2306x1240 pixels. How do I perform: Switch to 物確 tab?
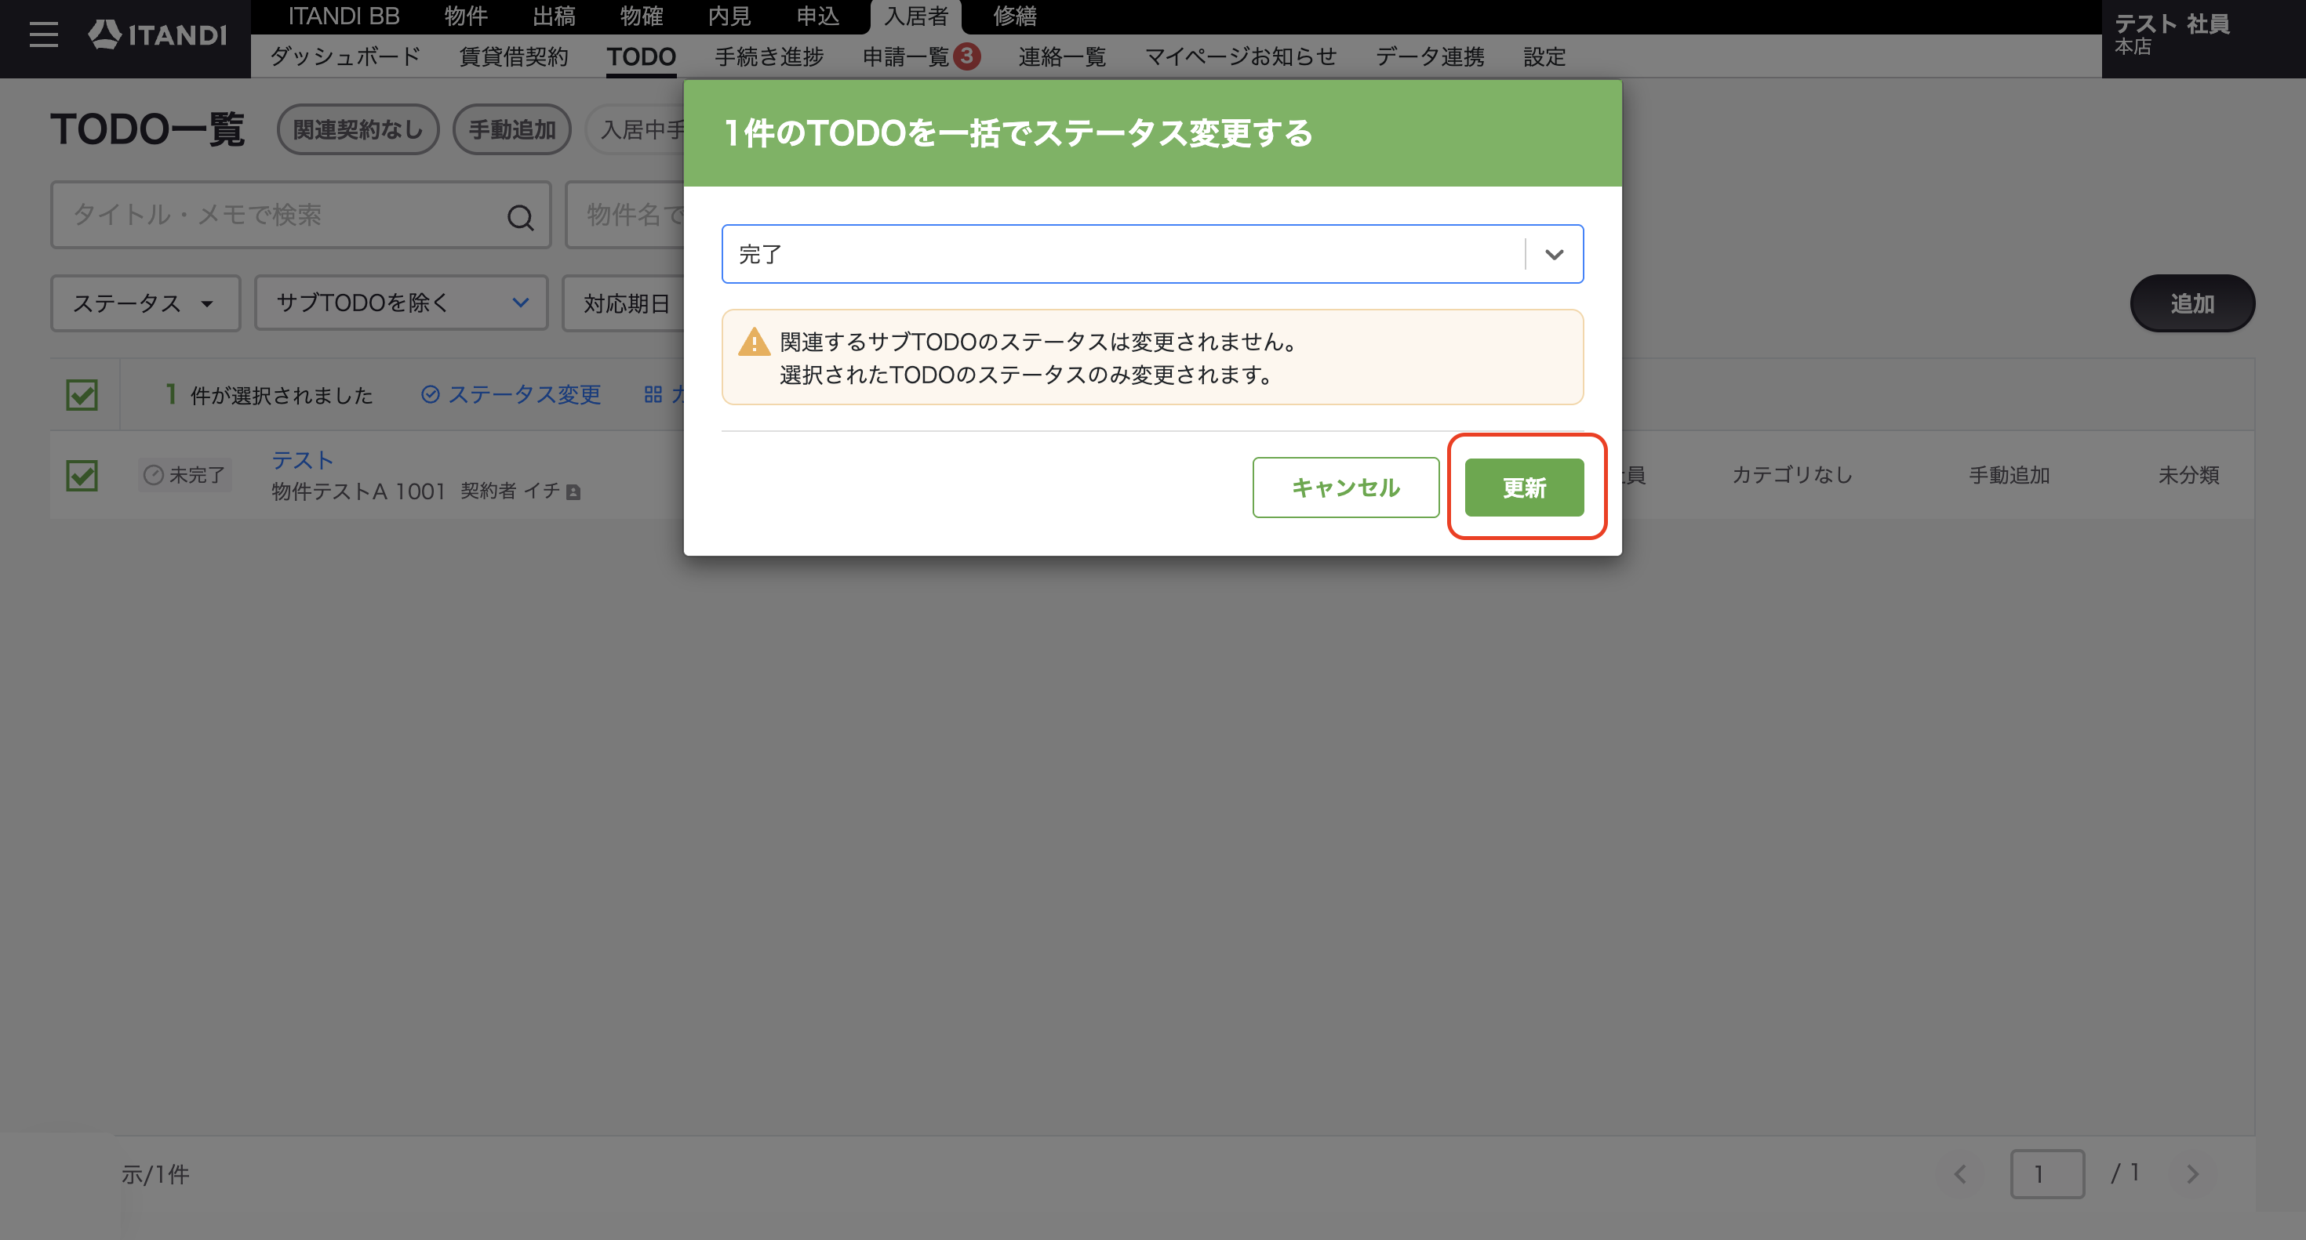(x=641, y=16)
